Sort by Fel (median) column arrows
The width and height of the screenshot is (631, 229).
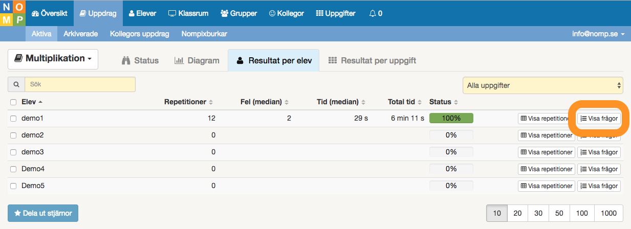(287, 102)
